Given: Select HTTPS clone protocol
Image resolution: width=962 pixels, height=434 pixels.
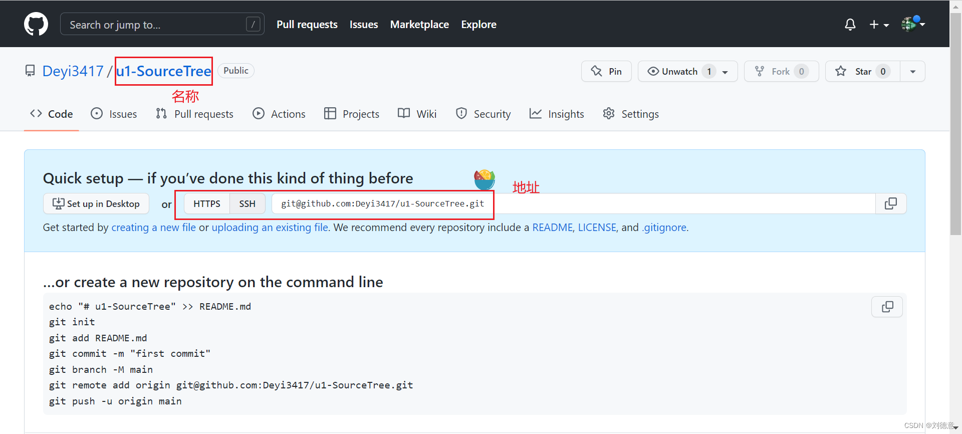Looking at the screenshot, I should pos(206,203).
